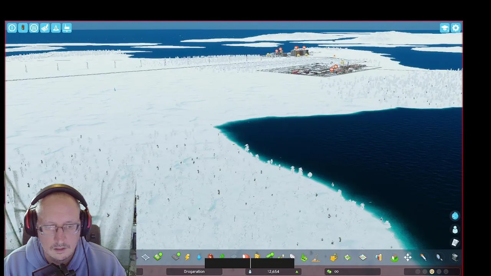
Task: Open the electricity lightning bolt menu
Action: pyautogui.click(x=187, y=257)
